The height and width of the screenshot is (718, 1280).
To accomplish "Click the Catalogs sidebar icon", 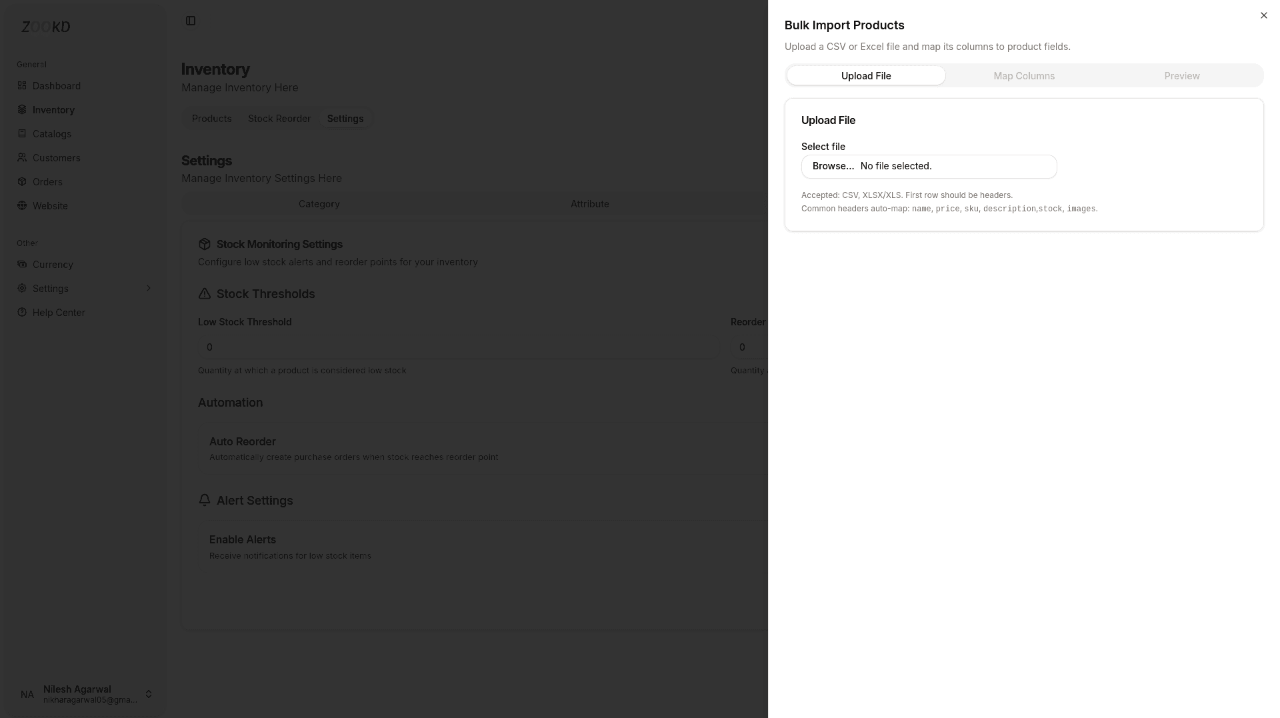I will (22, 133).
